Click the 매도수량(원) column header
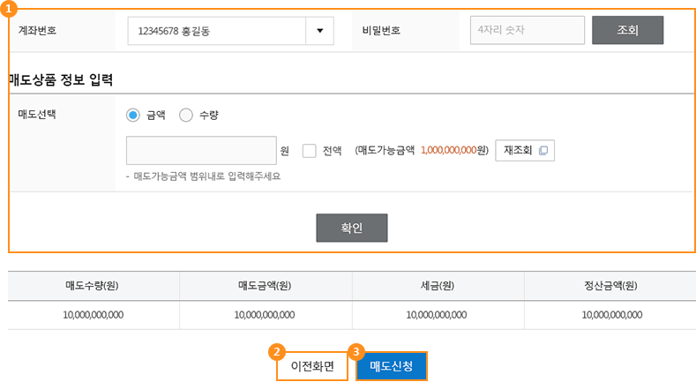This screenshot has height=382, width=696. (x=92, y=286)
